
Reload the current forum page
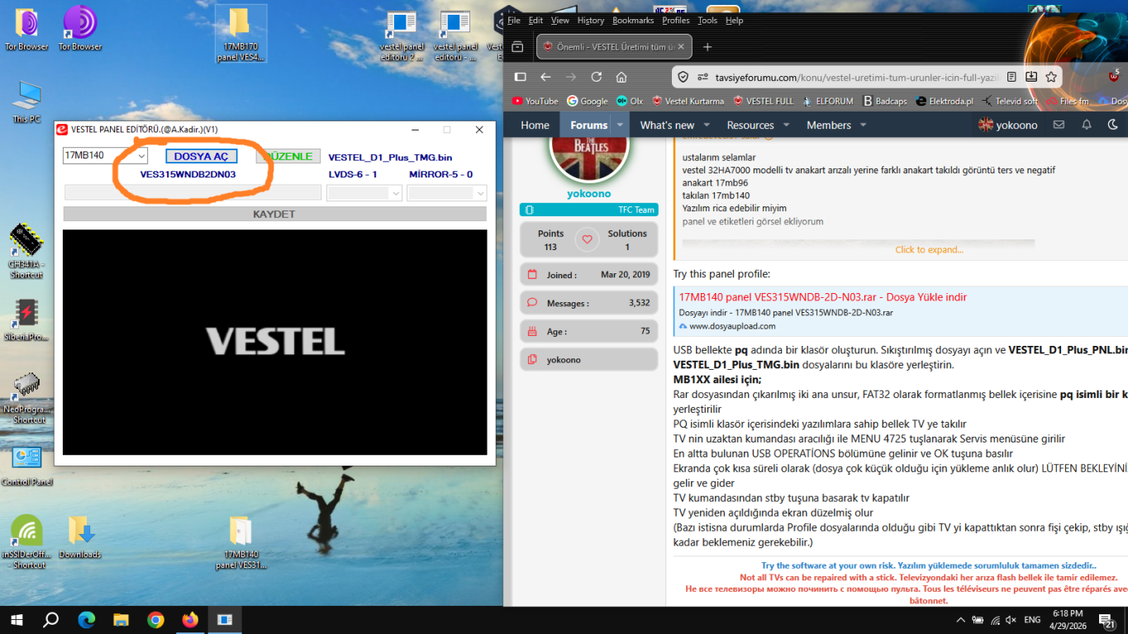pos(597,76)
